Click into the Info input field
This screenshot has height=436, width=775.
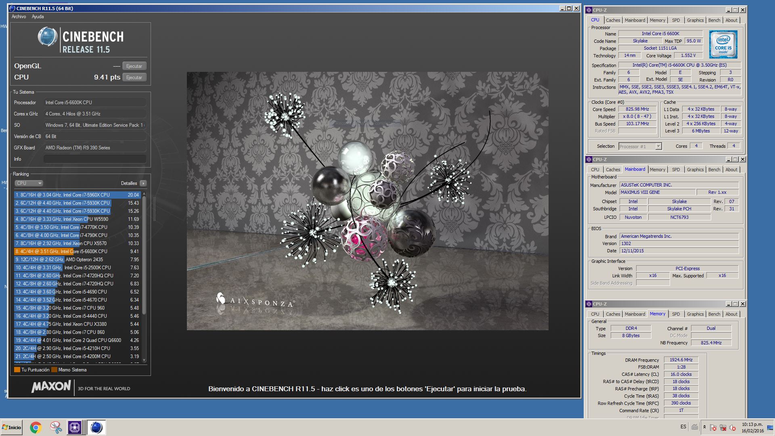(x=95, y=159)
